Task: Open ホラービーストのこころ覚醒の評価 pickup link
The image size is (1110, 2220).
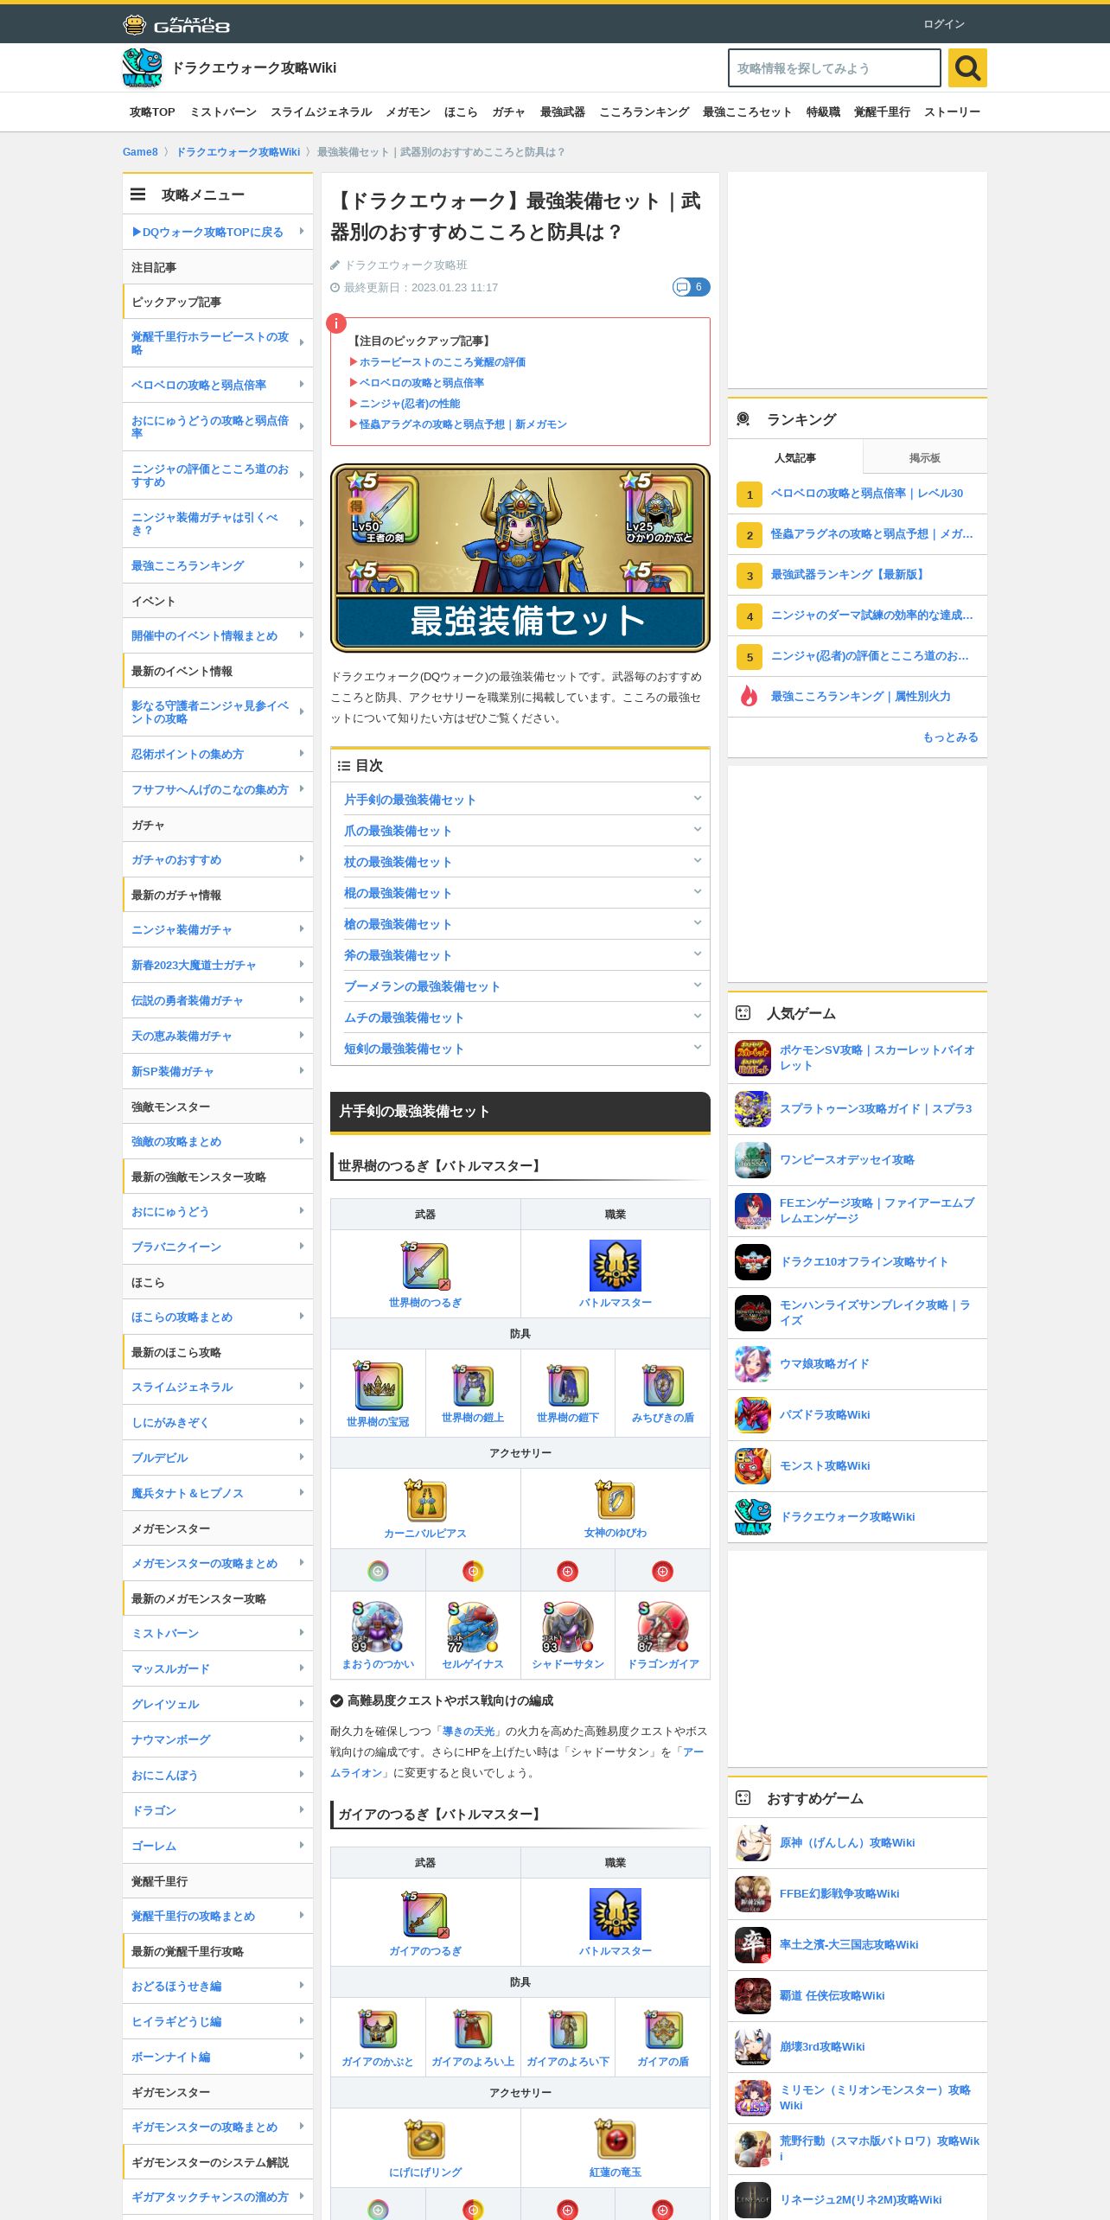Action: click(443, 362)
